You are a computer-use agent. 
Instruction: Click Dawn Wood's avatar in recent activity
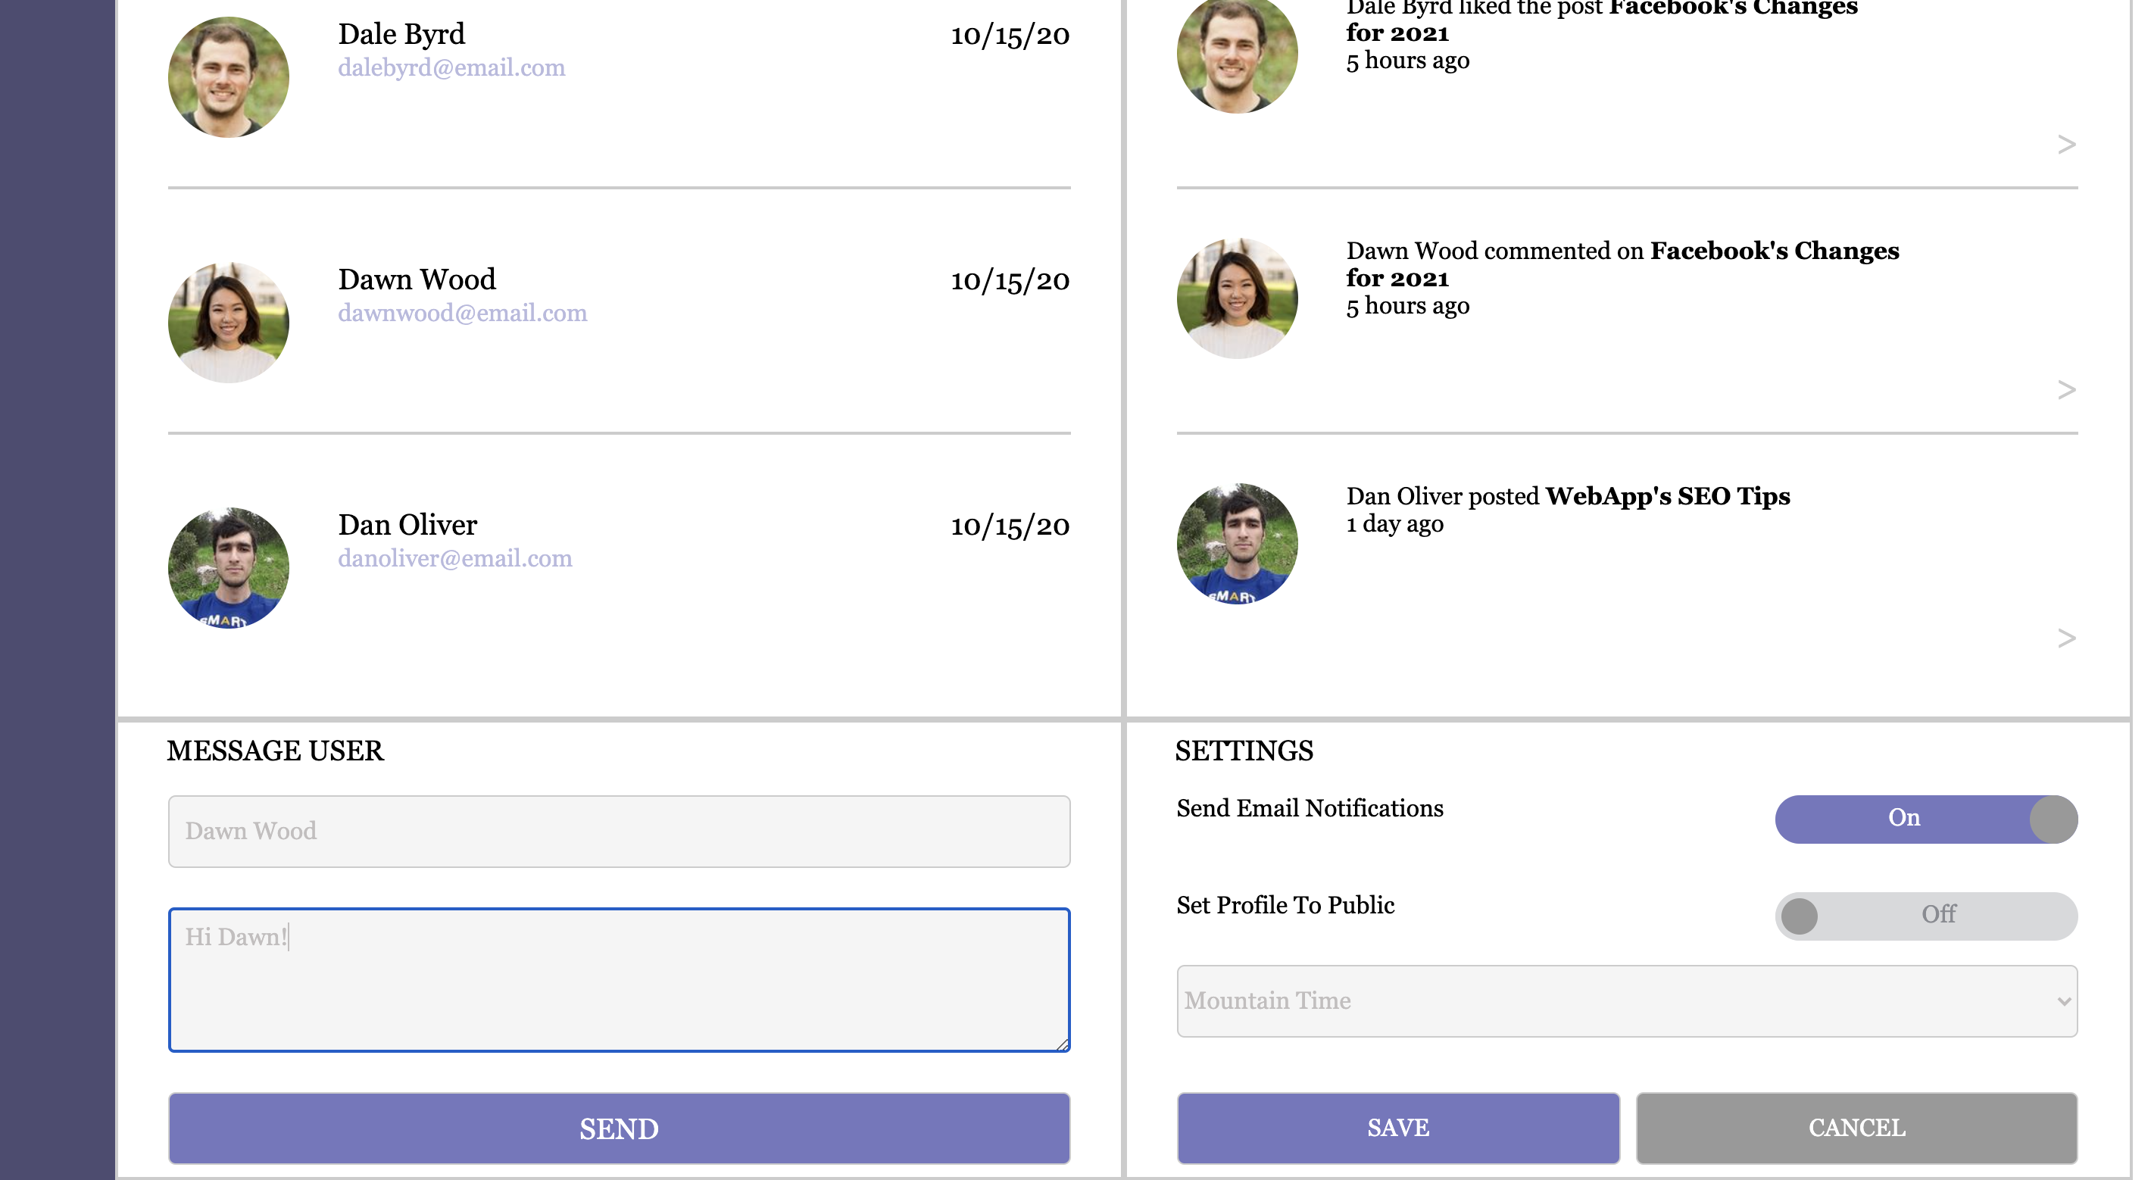pyautogui.click(x=1237, y=298)
